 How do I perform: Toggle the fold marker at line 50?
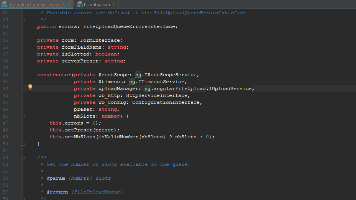click(23, 144)
